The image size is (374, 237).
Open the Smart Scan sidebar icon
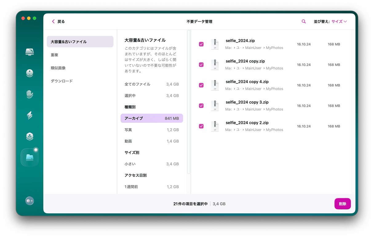(30, 52)
